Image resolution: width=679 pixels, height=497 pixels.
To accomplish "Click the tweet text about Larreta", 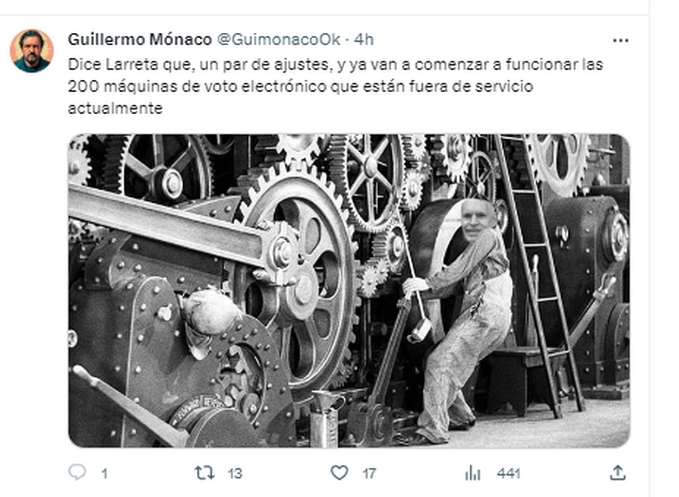I will point(335,86).
